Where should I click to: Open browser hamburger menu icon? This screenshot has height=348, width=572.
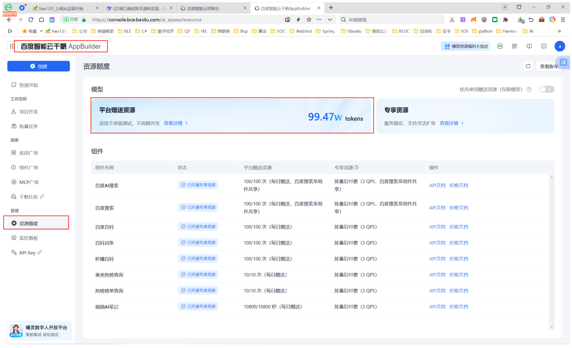point(563,20)
